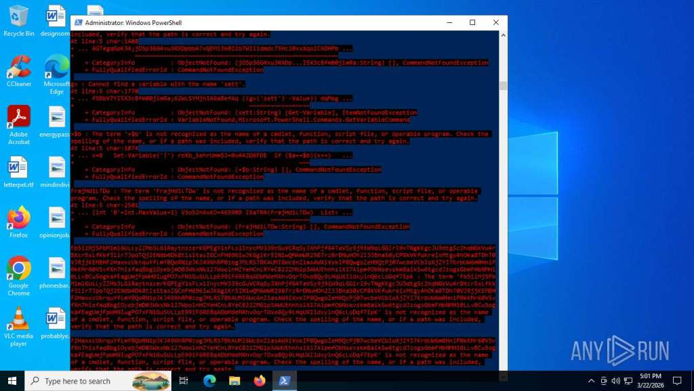Expand hidden system tray icons chevron
The image size is (694, 391).
point(591,381)
